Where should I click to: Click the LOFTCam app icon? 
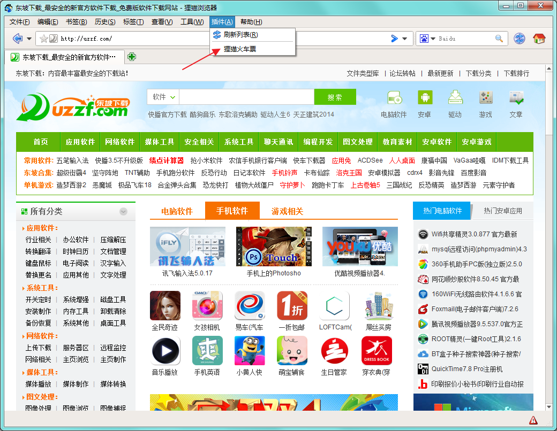[x=334, y=305]
